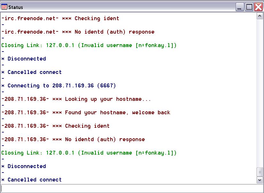
Task: Click the "Connecting to 208.71.169.36 (6667)" line
Action: [x=59, y=86]
